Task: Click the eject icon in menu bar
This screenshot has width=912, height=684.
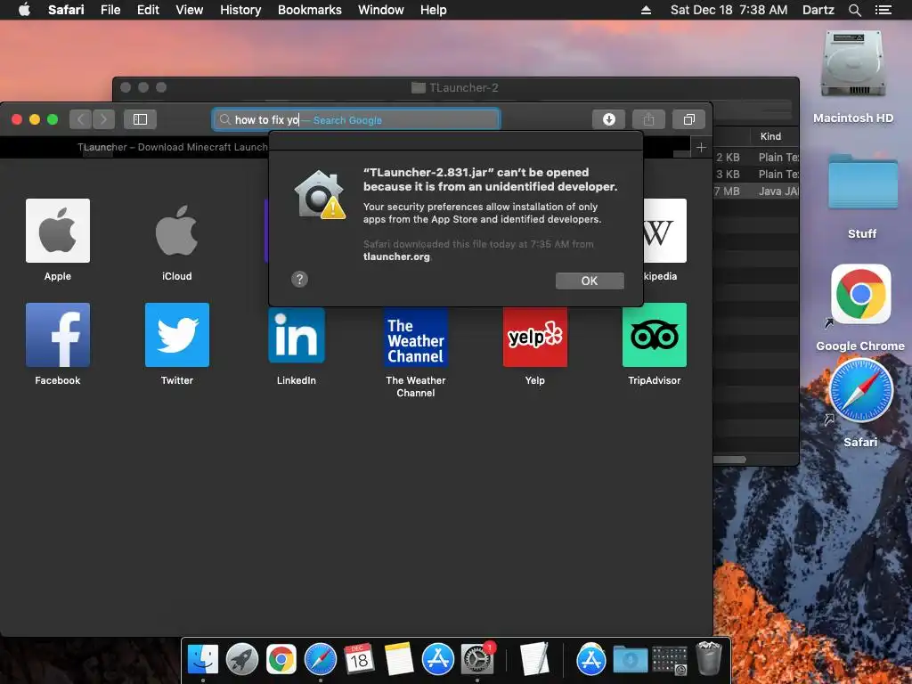Action: (646, 10)
